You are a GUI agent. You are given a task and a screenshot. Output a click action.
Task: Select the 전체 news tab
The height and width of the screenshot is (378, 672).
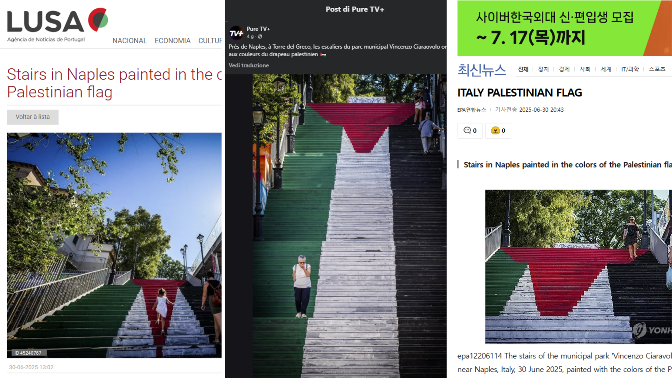523,69
